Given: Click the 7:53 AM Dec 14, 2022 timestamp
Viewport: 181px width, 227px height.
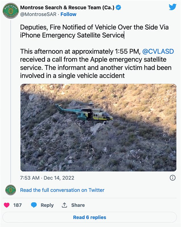Looking at the screenshot, I should pos(47,178).
